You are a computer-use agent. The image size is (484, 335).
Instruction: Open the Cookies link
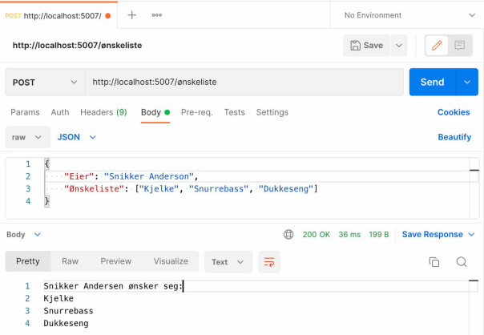coord(454,112)
